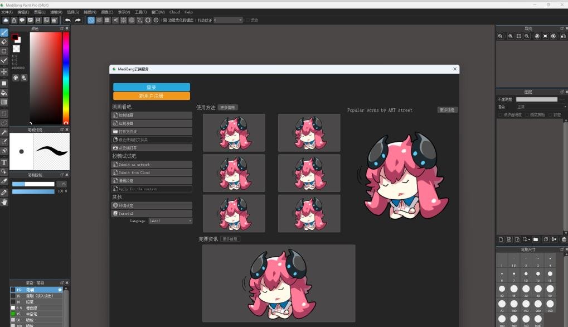The height and width of the screenshot is (327, 568).
Task: Enable Protect Alpha checkbox in Layers panel
Action: point(500,115)
